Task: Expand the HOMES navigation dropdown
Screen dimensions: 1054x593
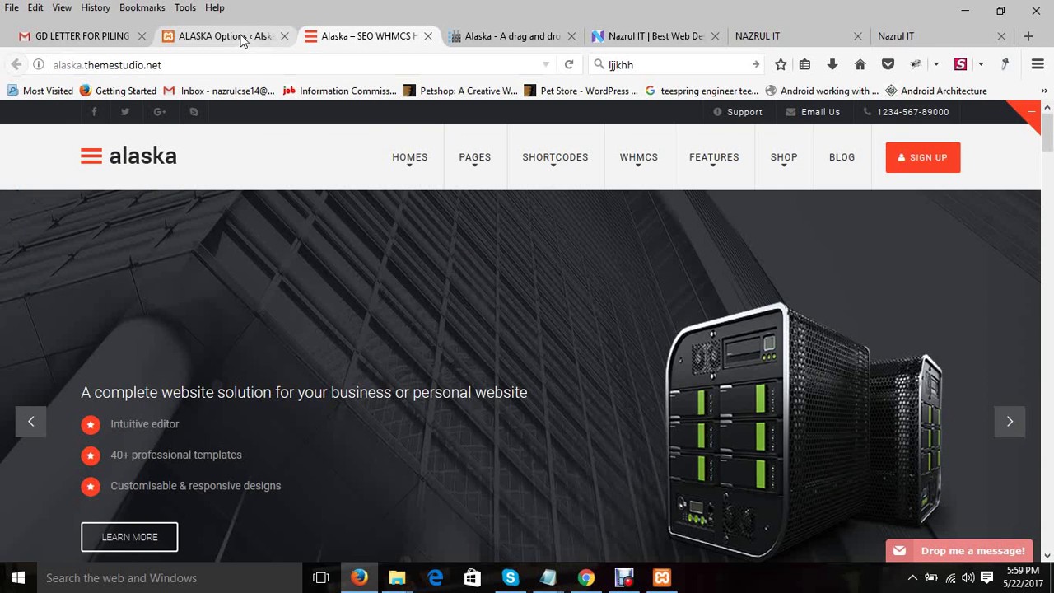Action: point(409,157)
